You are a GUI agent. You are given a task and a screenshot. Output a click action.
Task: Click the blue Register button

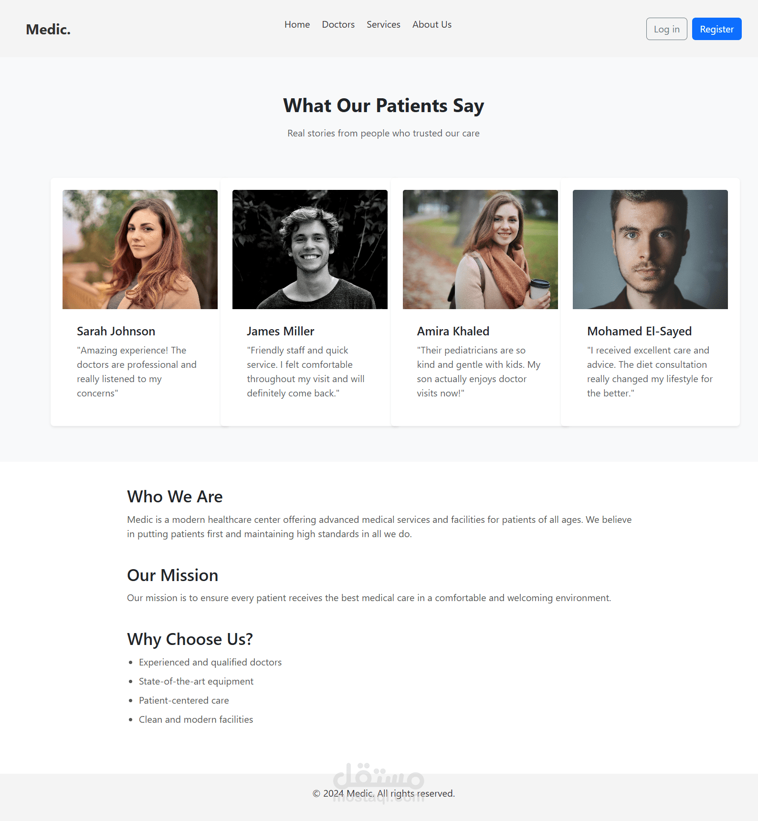716,29
